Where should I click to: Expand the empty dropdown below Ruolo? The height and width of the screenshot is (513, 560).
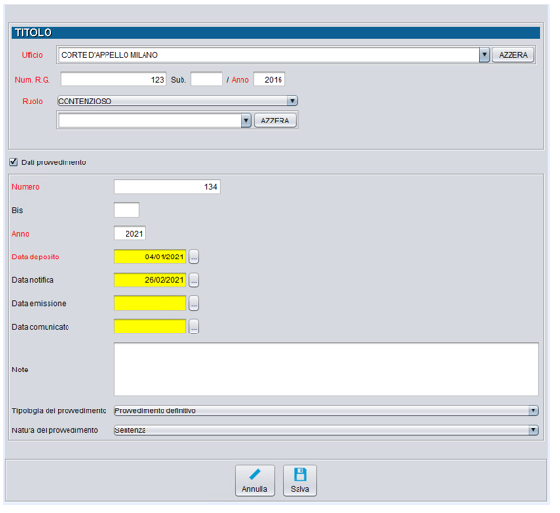pyautogui.click(x=246, y=121)
